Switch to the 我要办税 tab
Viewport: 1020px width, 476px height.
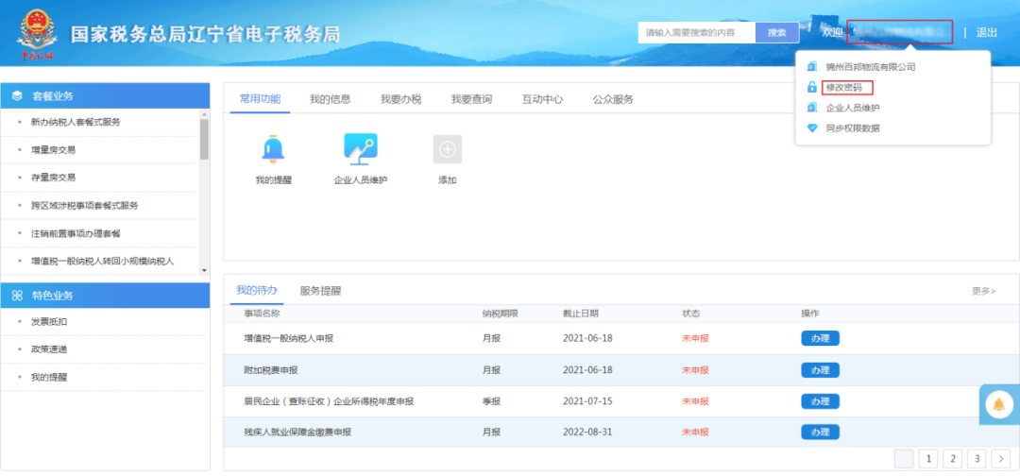(400, 99)
